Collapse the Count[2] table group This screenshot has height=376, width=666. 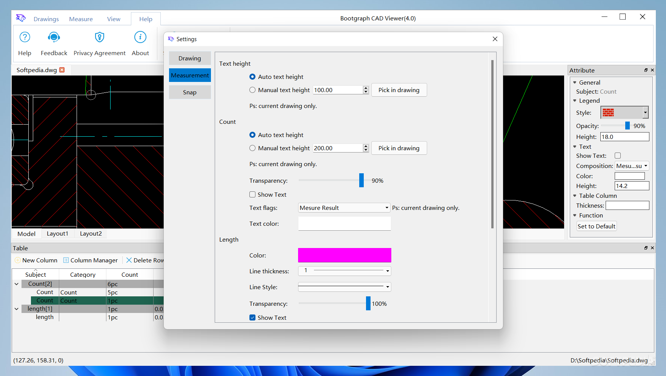point(17,284)
